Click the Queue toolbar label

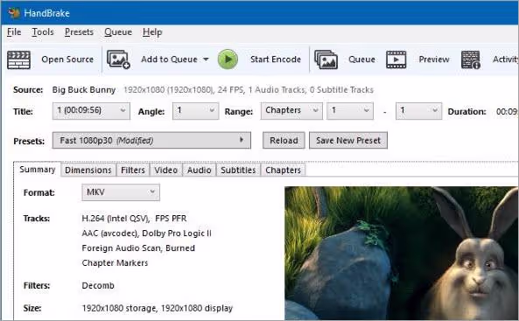(361, 59)
